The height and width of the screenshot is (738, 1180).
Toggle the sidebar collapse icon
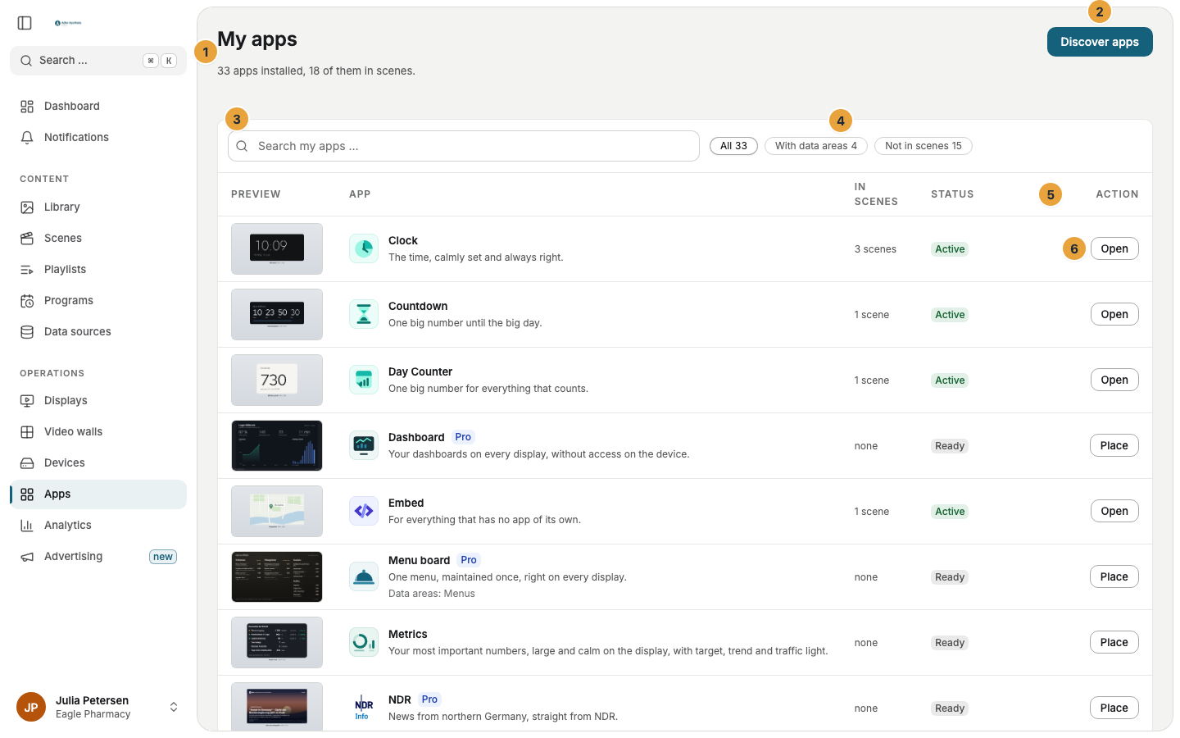25,23
